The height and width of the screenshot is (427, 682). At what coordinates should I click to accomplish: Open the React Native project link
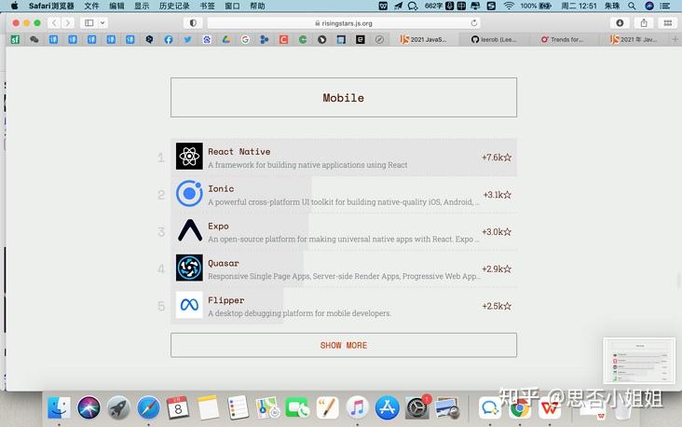coord(239,151)
